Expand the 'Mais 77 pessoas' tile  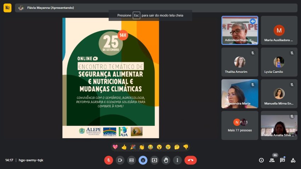(240, 125)
